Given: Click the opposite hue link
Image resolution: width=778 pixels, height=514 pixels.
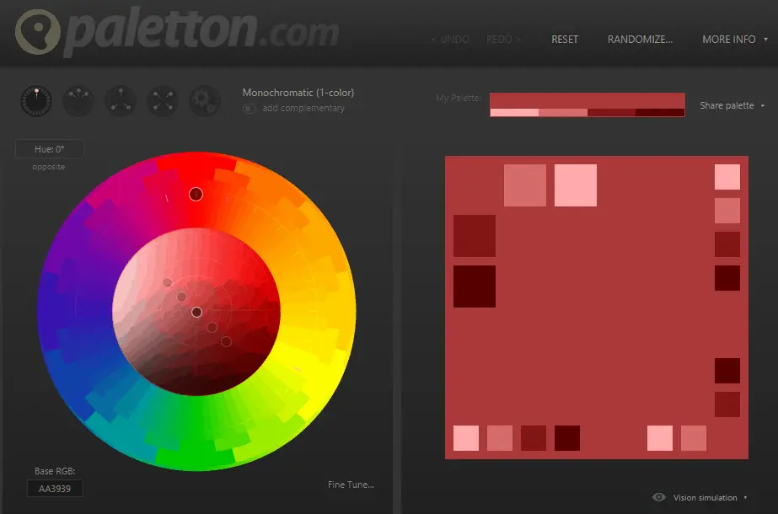Looking at the screenshot, I should pyautogui.click(x=49, y=167).
